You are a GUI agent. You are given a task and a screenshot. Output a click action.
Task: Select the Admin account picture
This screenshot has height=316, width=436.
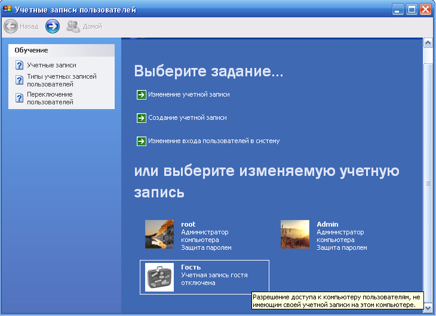pos(294,234)
